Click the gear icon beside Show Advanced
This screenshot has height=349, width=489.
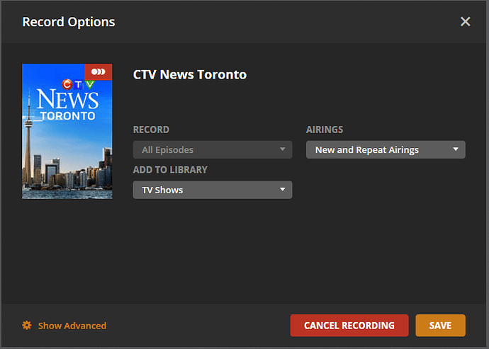tap(27, 326)
